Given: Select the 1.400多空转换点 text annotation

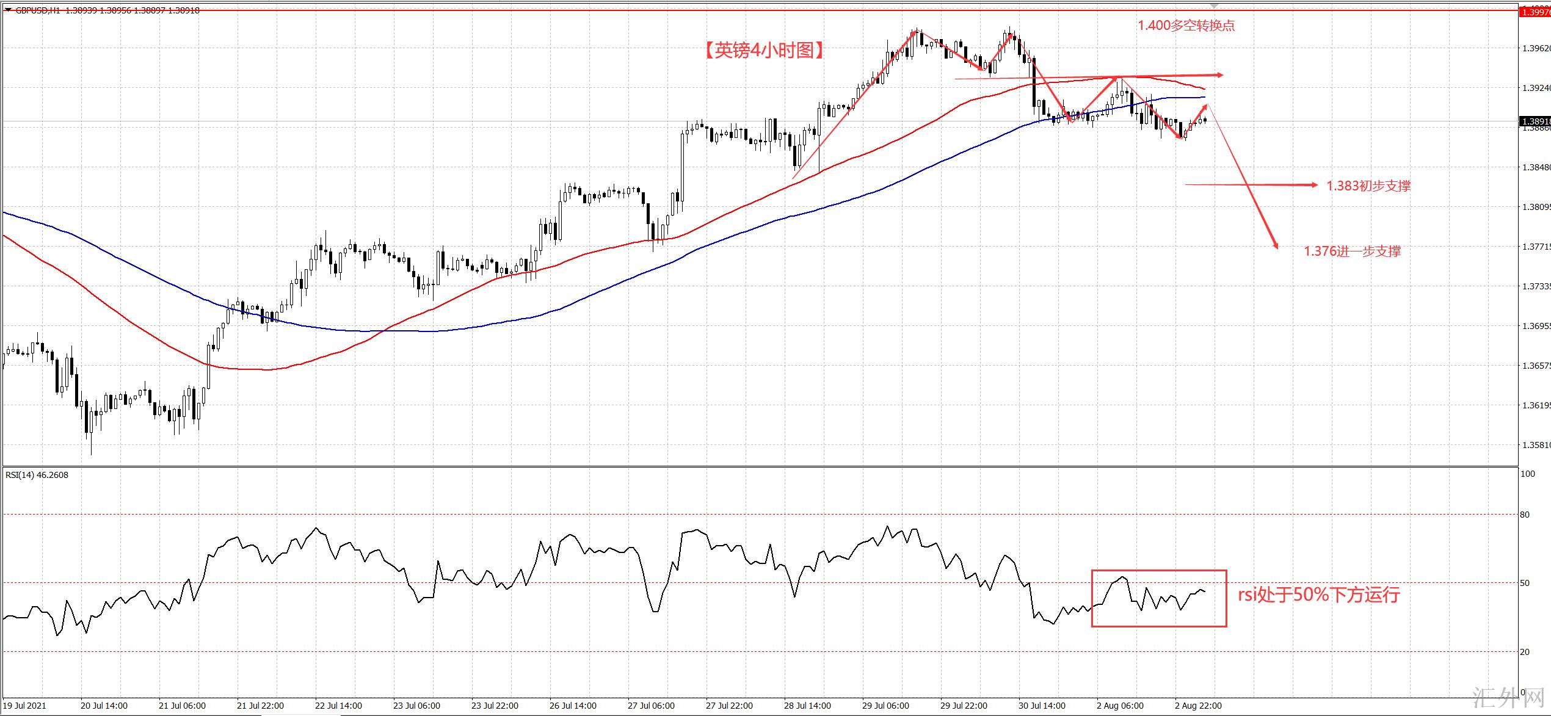Looking at the screenshot, I should (x=1186, y=26).
